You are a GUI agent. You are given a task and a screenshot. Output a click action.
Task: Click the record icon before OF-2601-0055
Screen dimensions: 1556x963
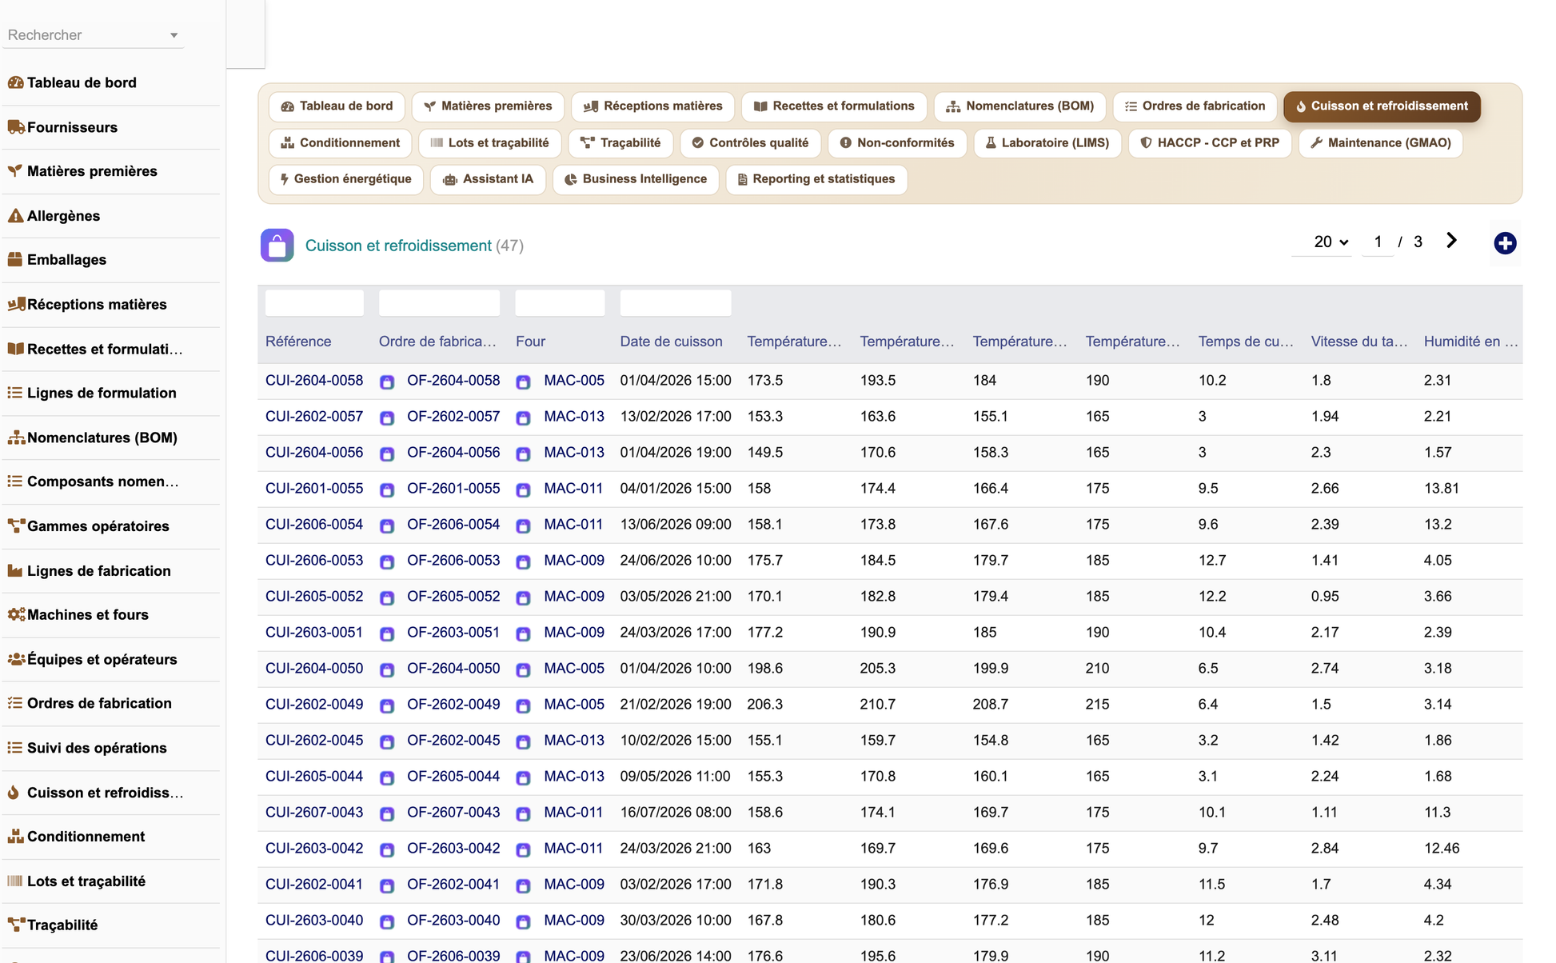(387, 489)
